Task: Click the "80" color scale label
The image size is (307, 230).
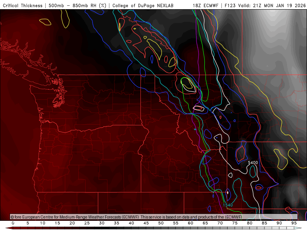Action: click(250, 223)
